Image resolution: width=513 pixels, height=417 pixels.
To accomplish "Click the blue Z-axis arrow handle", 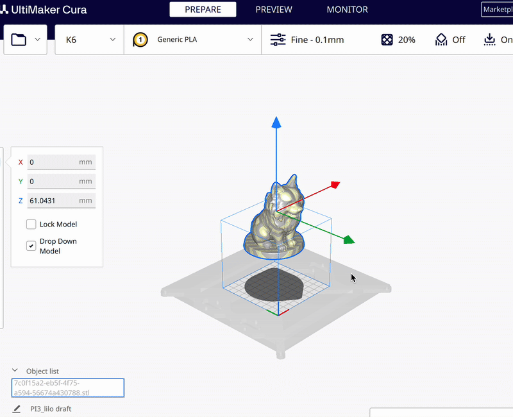I will tap(276, 123).
